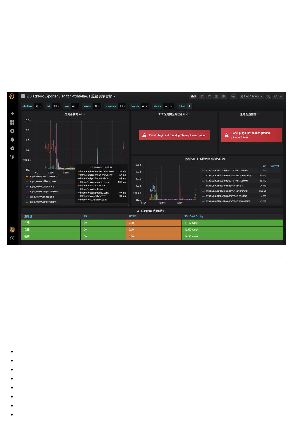293x428 pixels.
Task: Open the Configuration gear in sidebar
Action: 12,148
